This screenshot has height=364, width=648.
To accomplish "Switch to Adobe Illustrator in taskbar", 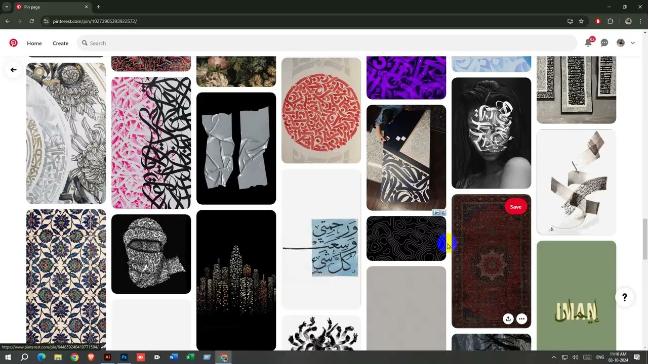I will (x=107, y=357).
